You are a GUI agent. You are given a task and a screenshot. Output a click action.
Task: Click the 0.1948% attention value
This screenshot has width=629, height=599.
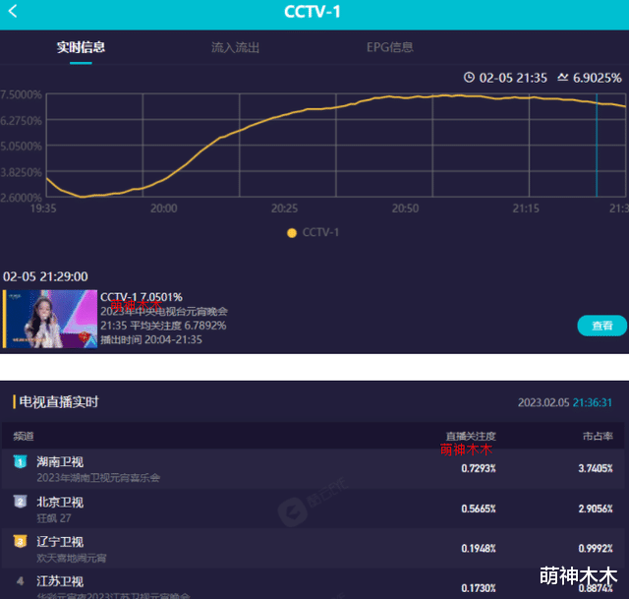(x=479, y=549)
